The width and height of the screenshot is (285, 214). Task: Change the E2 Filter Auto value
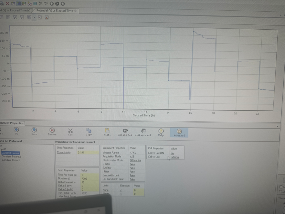132,168
